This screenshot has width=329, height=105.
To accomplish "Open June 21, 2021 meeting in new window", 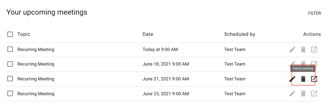I will [x=314, y=79].
